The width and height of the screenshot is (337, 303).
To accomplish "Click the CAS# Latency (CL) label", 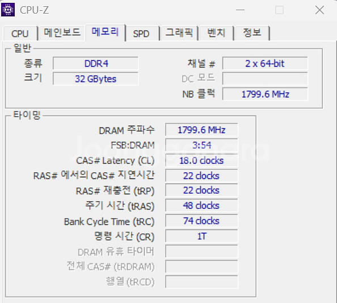I will pyautogui.click(x=115, y=161).
